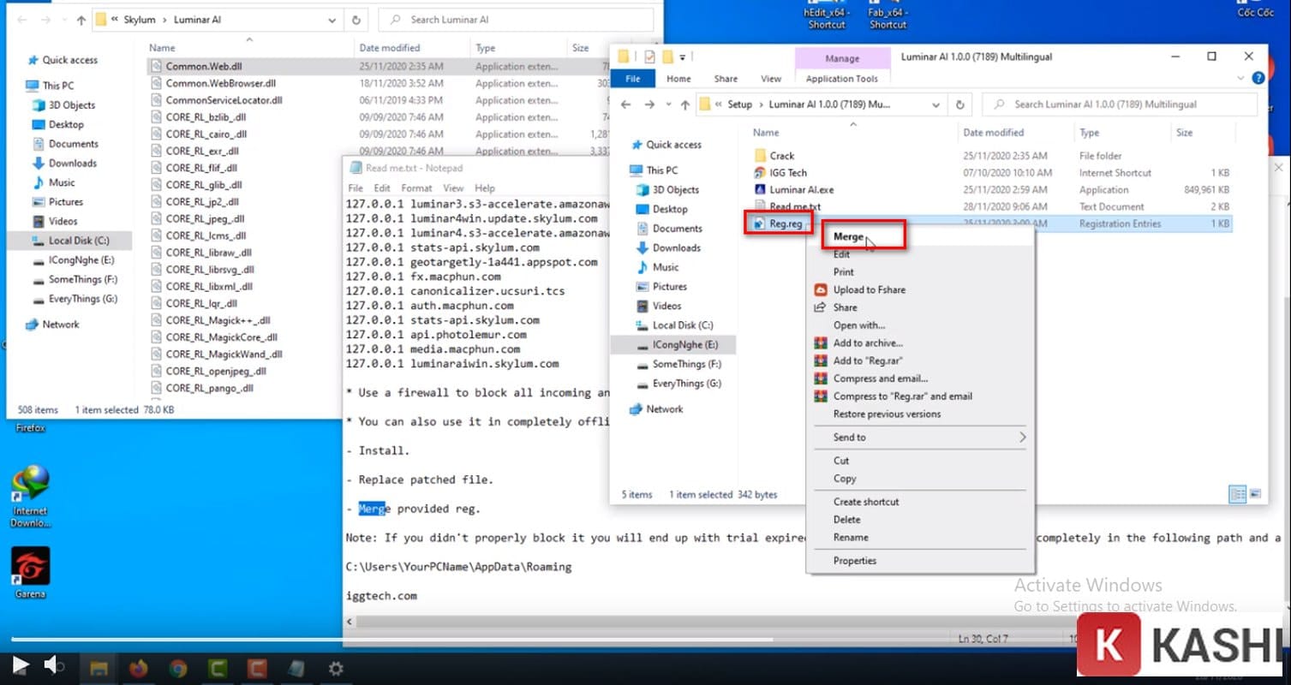
Task: Open the orange Camtasia recorder taskbar icon
Action: tap(257, 668)
